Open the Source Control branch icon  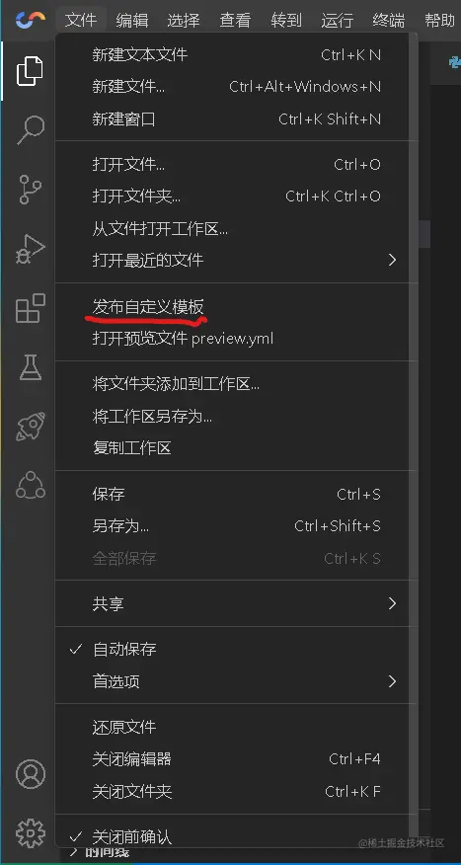pyautogui.click(x=30, y=190)
